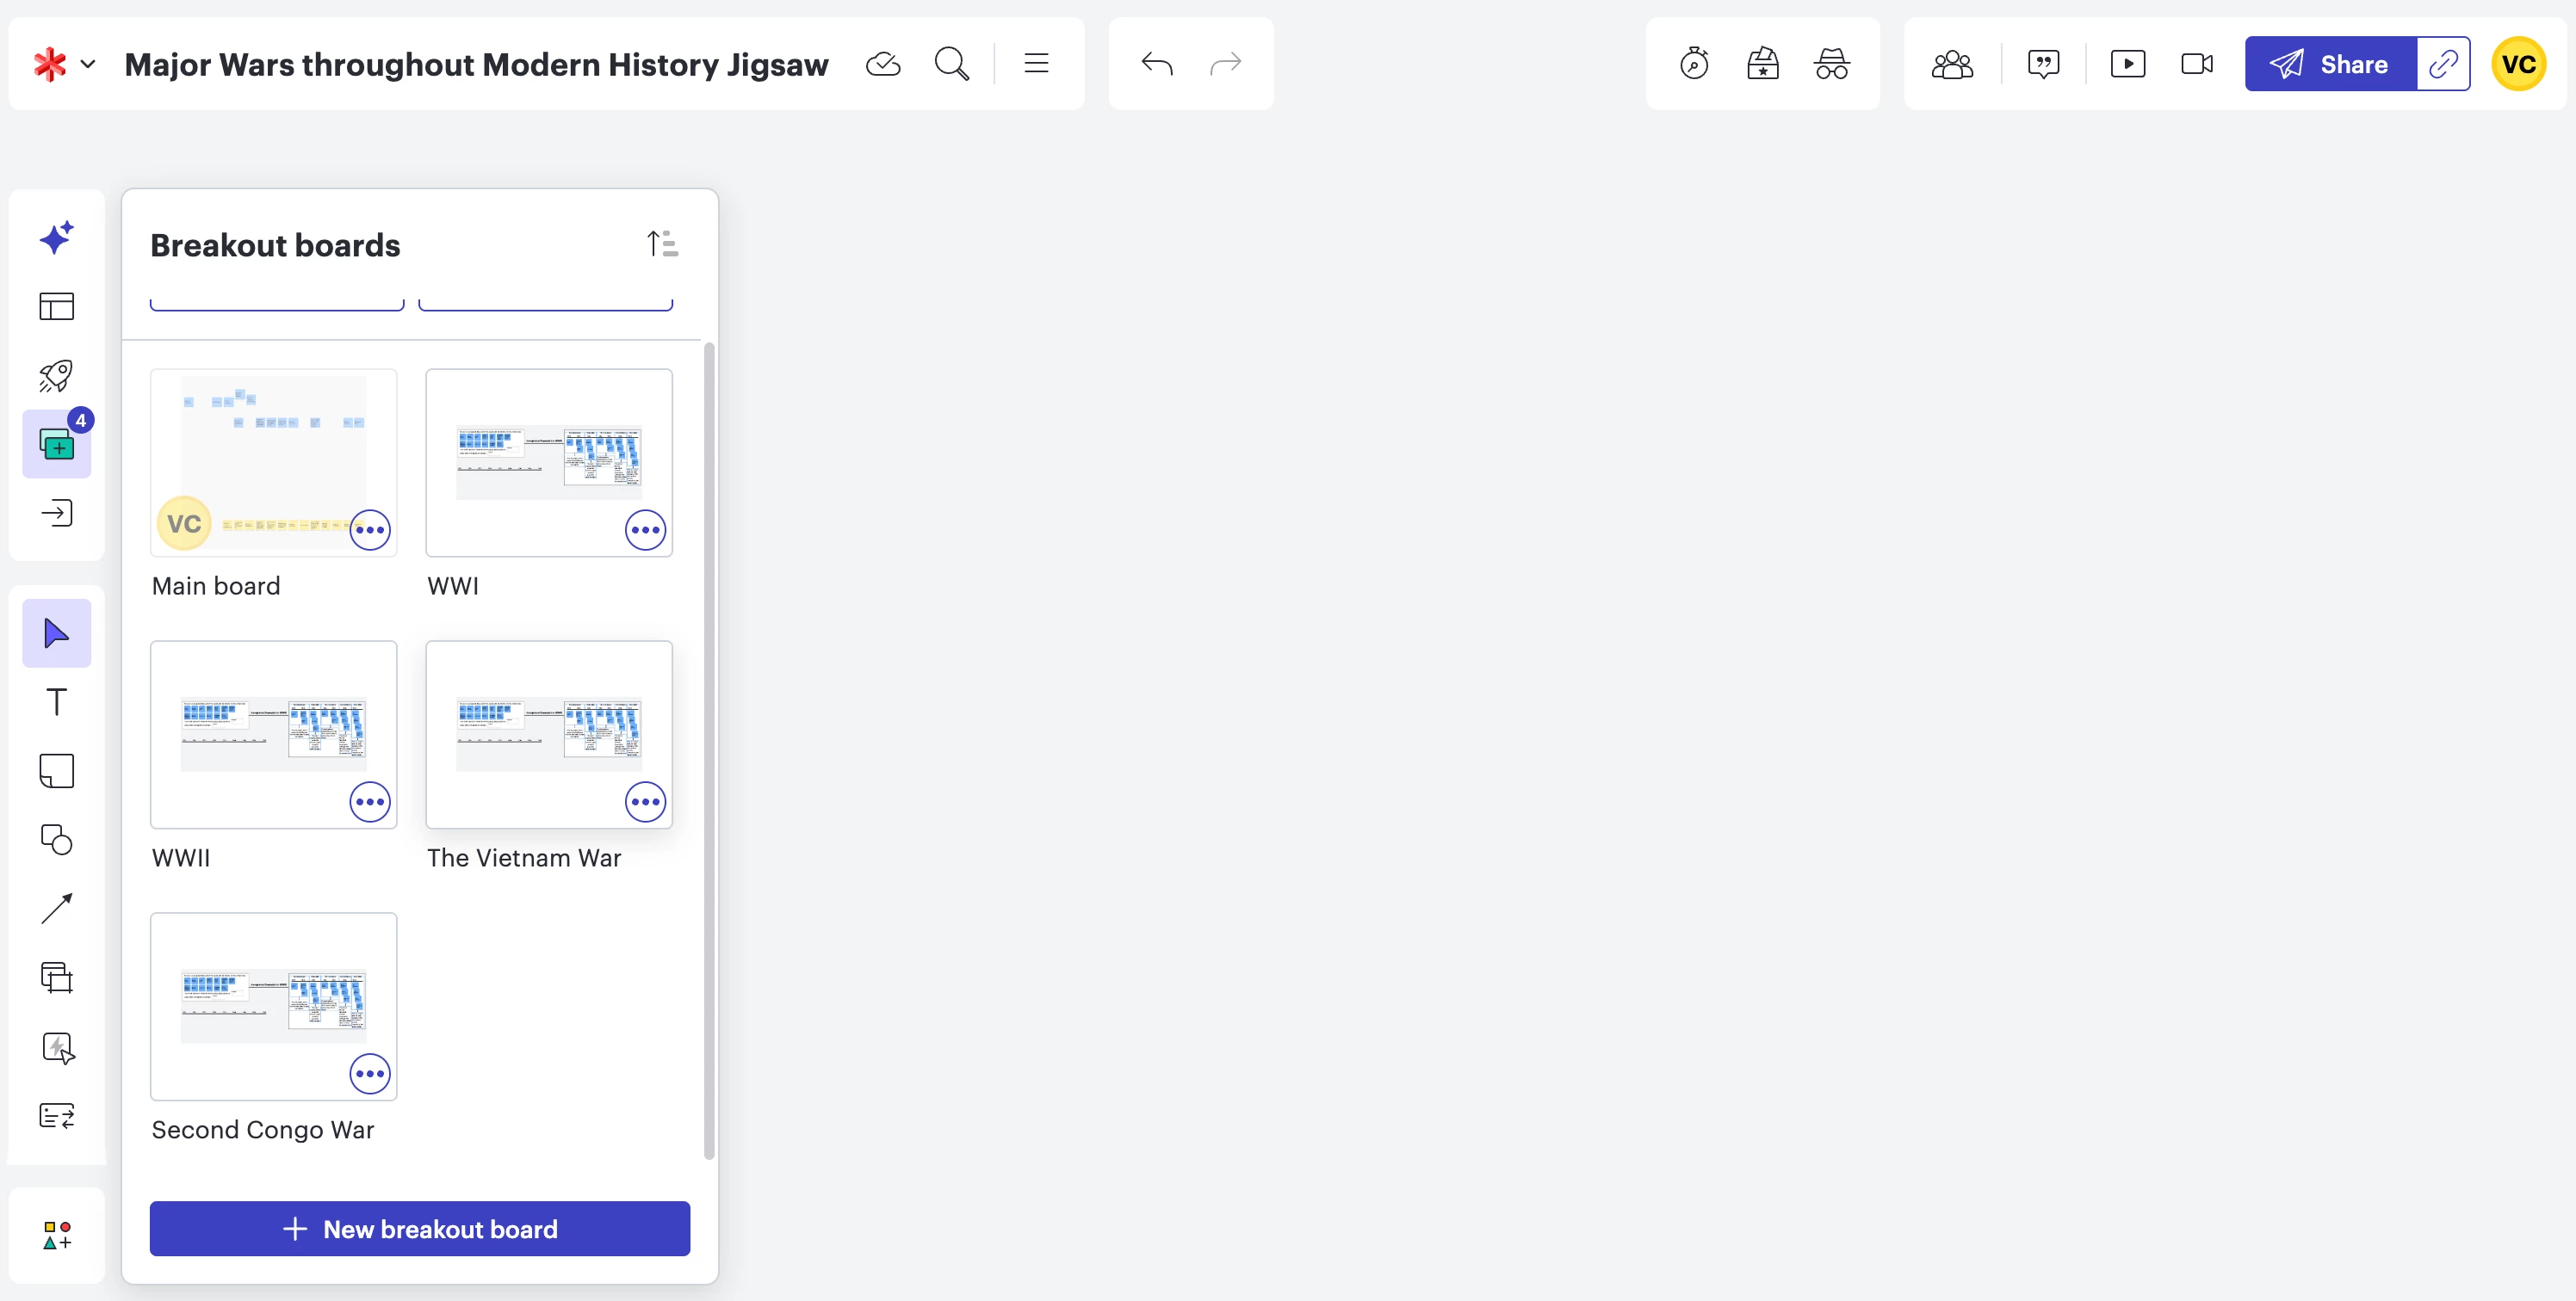The image size is (2576, 1301).
Task: Open The Vietnam War board thumbnail
Action: [x=548, y=733]
